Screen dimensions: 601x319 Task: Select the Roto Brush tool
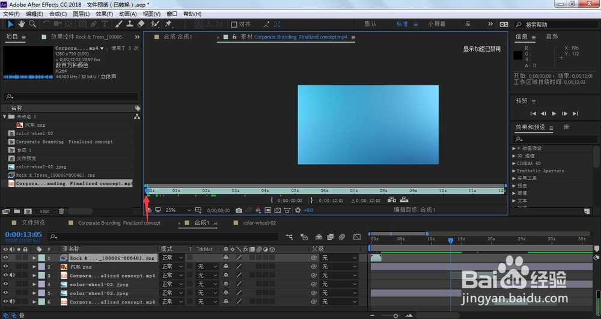point(155,24)
